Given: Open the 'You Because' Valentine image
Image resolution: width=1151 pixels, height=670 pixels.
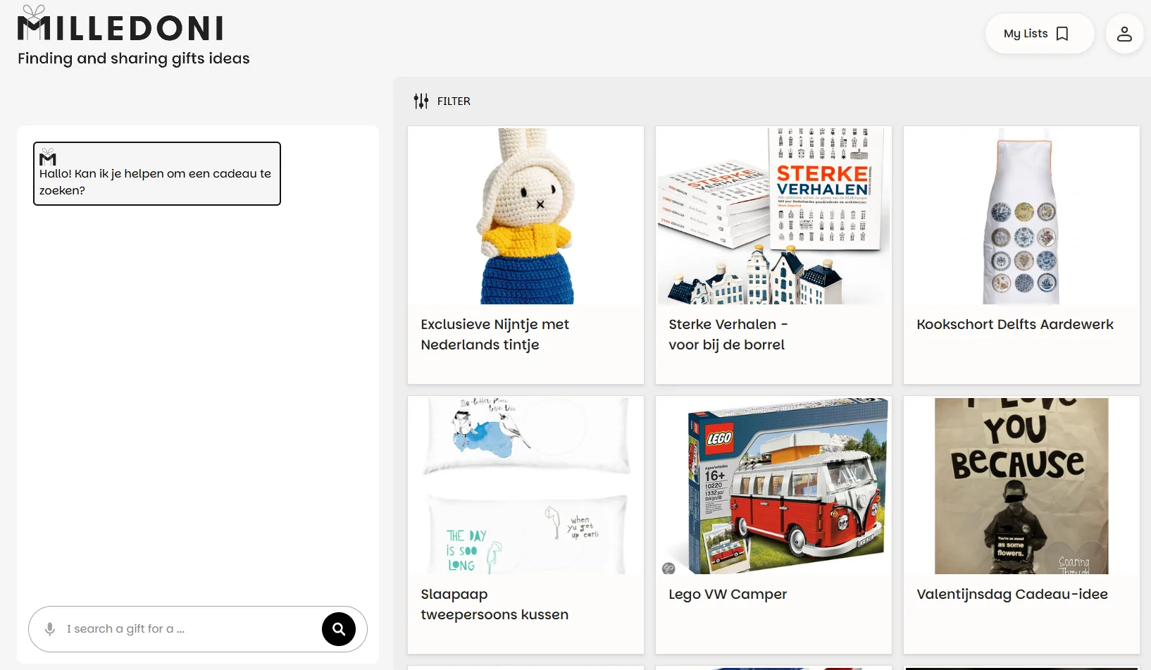Looking at the screenshot, I should point(1021,486).
